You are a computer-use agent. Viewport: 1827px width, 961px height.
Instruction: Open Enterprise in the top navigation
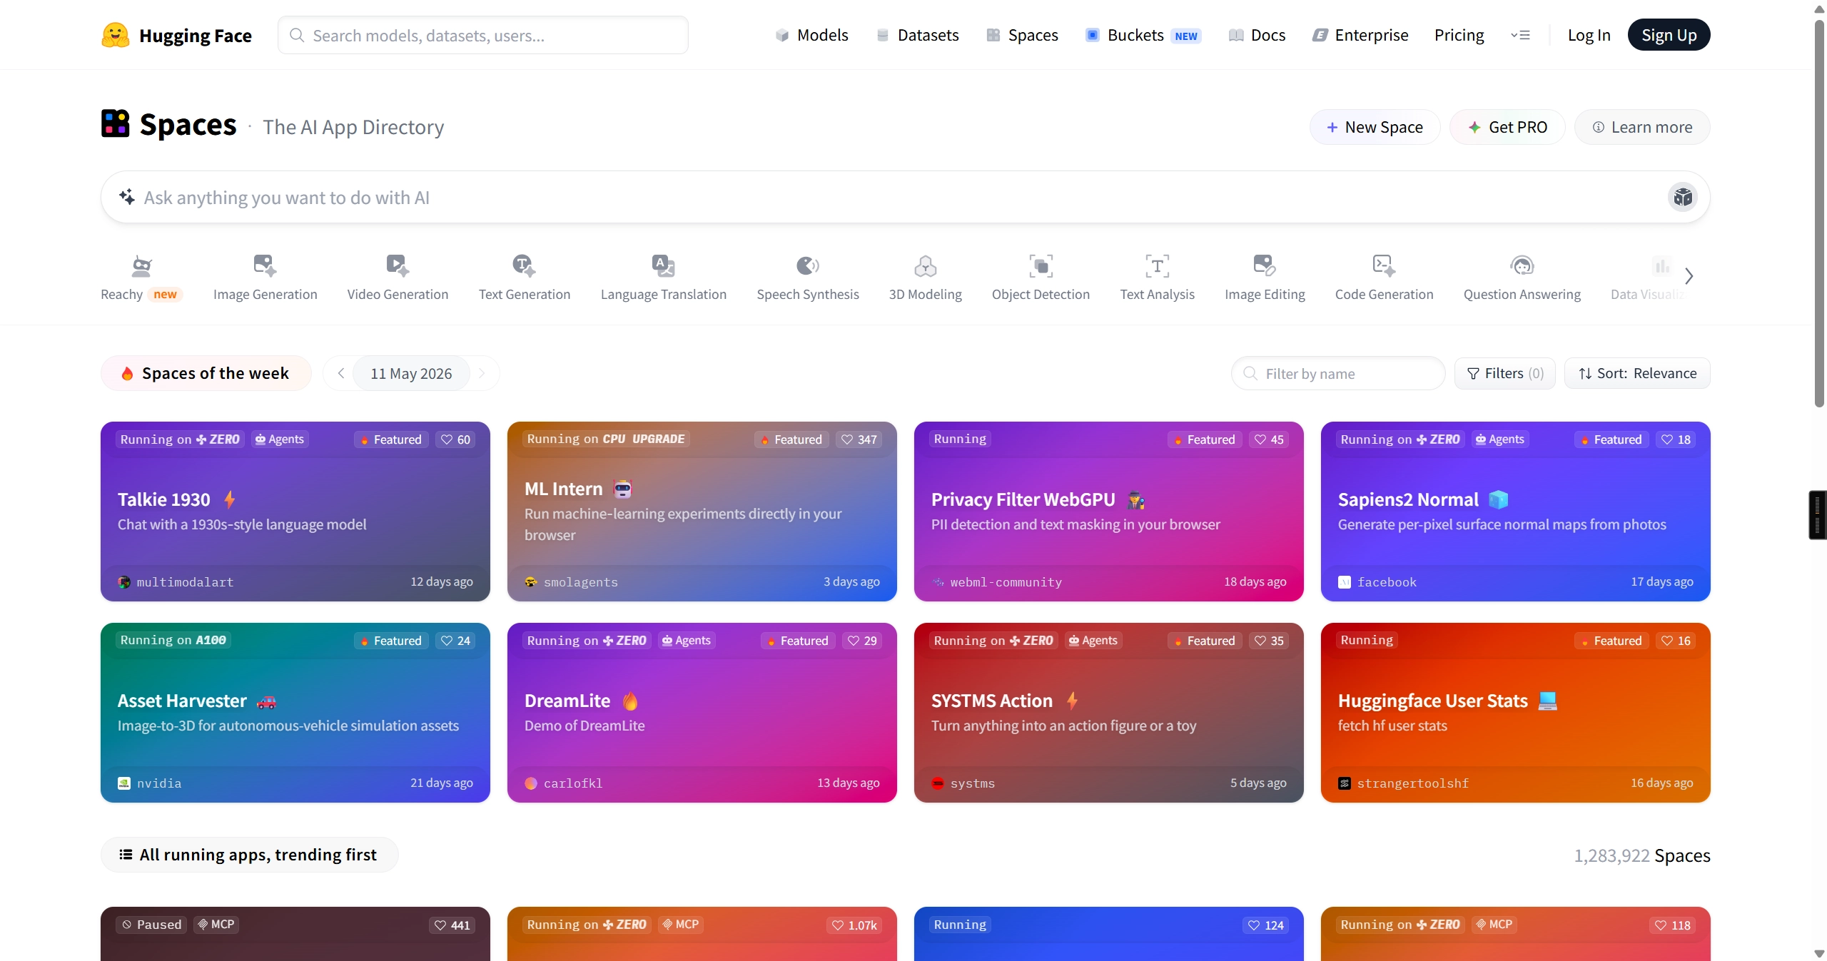[x=1360, y=35]
